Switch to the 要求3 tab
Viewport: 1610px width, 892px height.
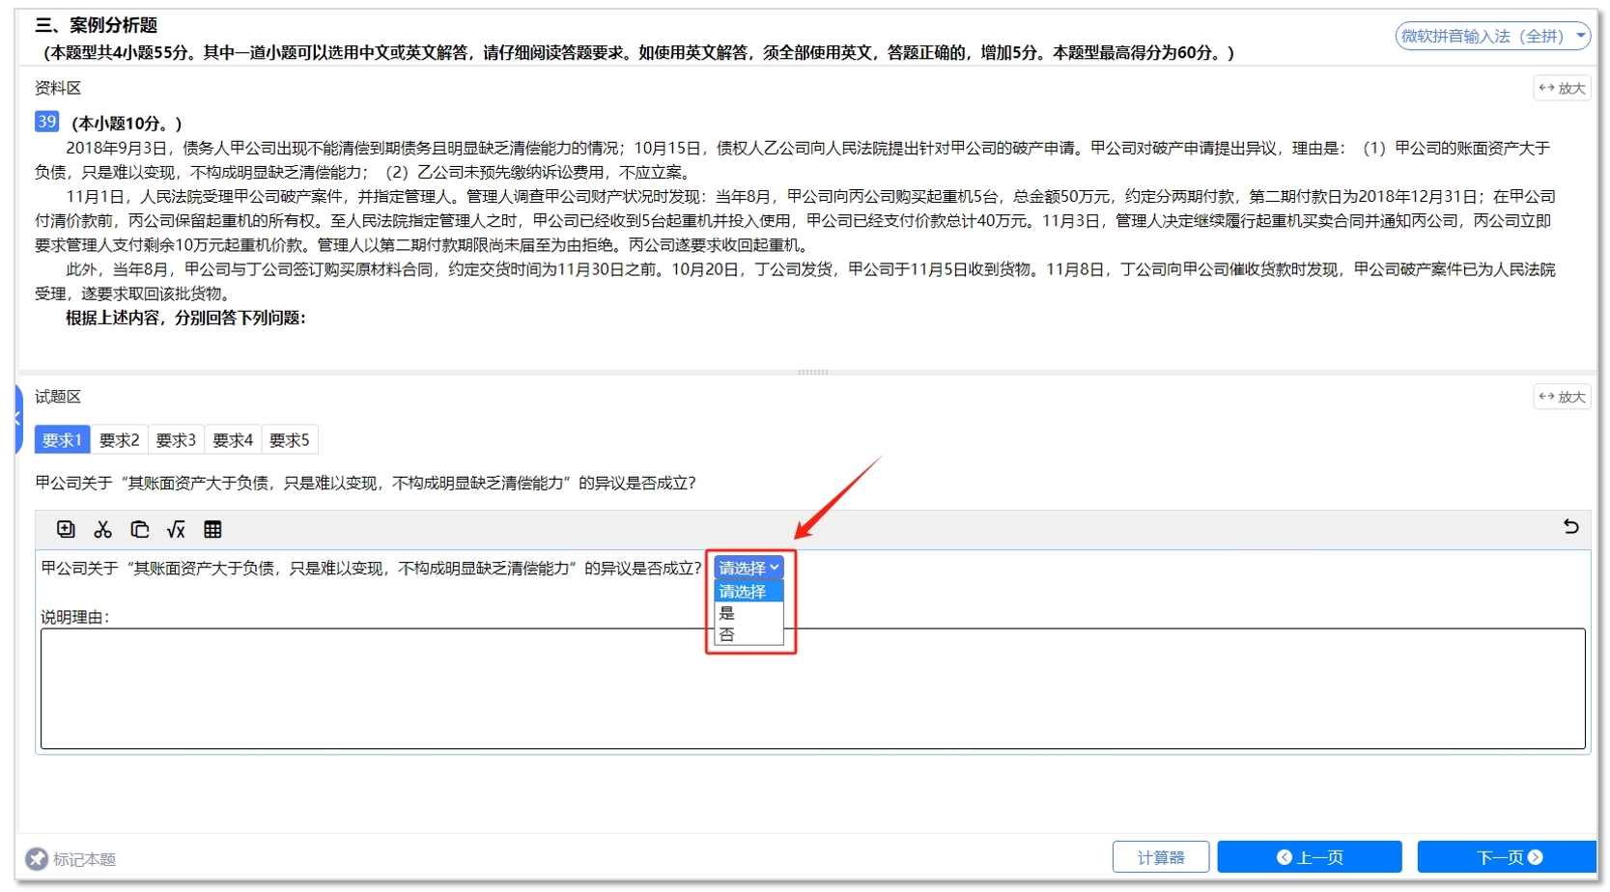pyautogui.click(x=176, y=440)
